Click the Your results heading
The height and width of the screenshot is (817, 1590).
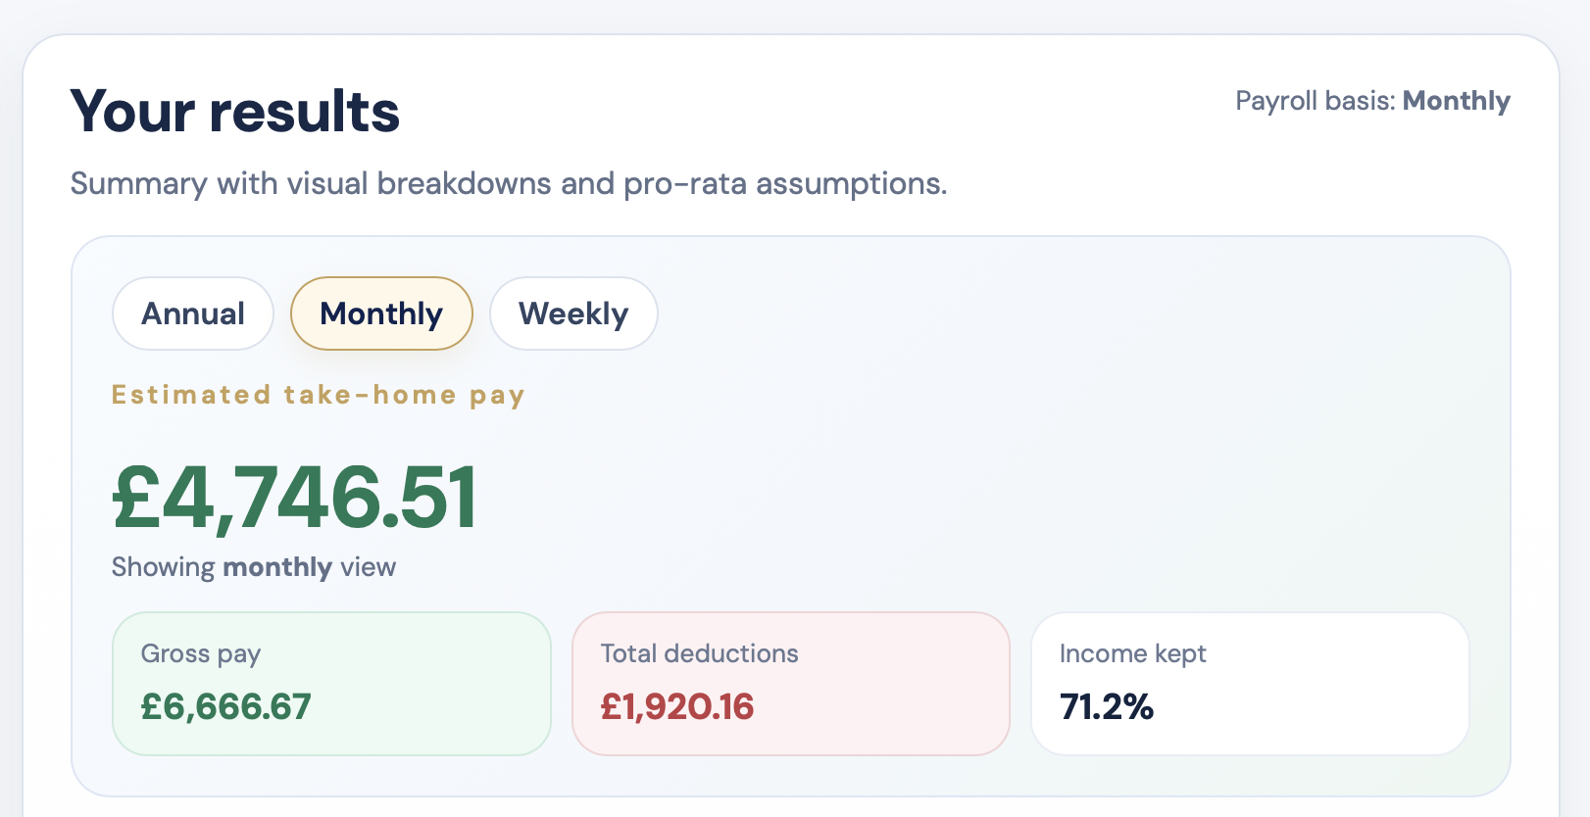coord(233,111)
